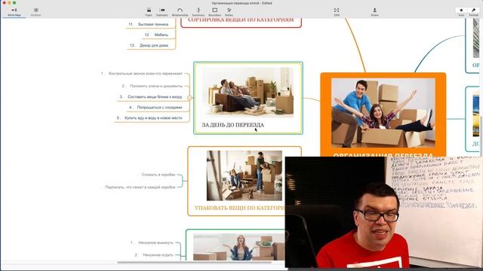Select subtopic Декор для дома

154,45
